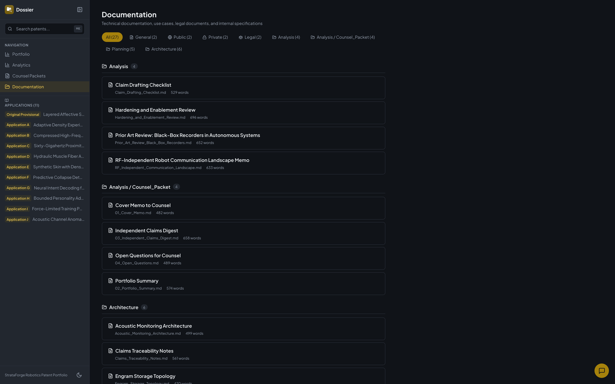Go to Analytics page
The width and height of the screenshot is (615, 384).
tap(45, 65)
